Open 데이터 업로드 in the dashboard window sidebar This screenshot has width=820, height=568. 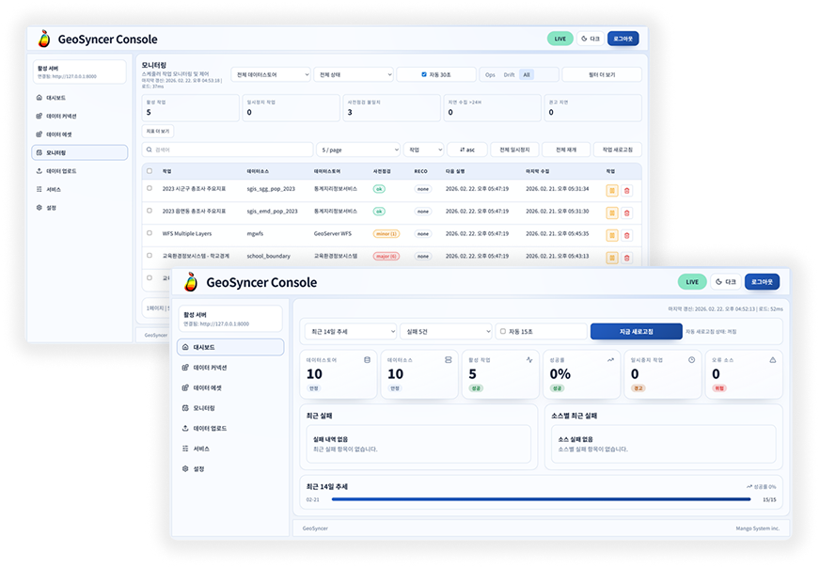(209, 428)
